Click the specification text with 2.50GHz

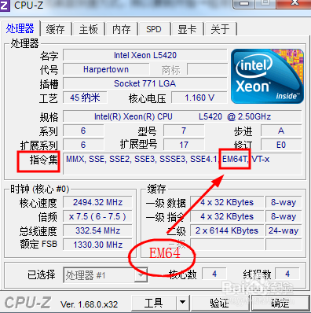(182, 116)
